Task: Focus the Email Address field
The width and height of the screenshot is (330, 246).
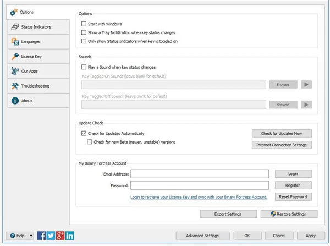Action: click(200, 174)
